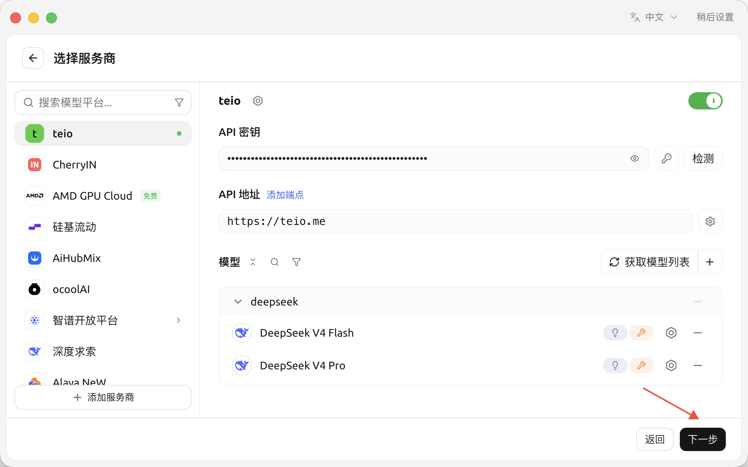
Task: Show the hidden API key with eye icon
Action: (635, 158)
